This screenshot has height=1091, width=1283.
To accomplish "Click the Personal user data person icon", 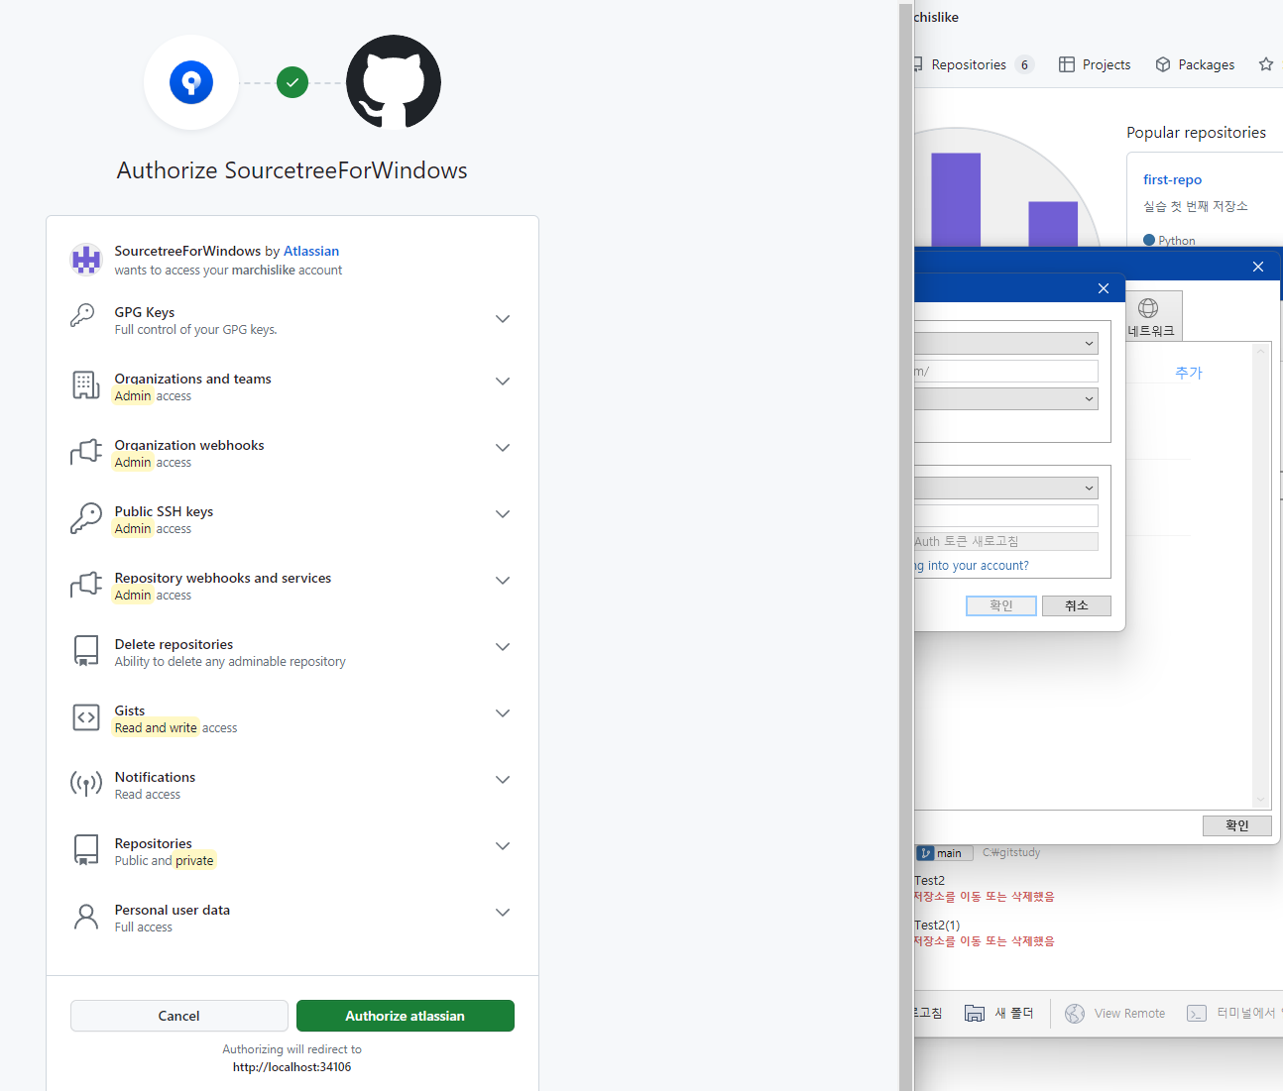I will (86, 917).
